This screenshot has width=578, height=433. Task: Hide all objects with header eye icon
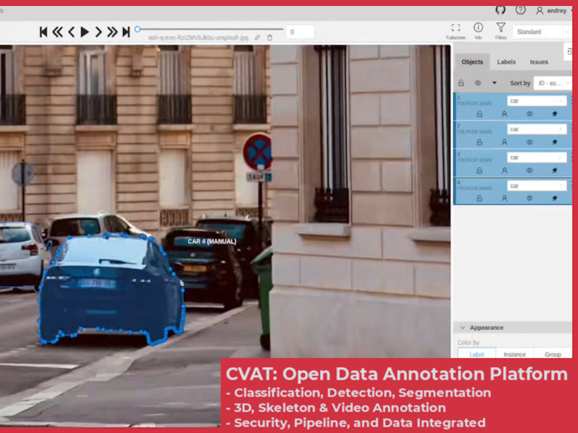pos(478,83)
